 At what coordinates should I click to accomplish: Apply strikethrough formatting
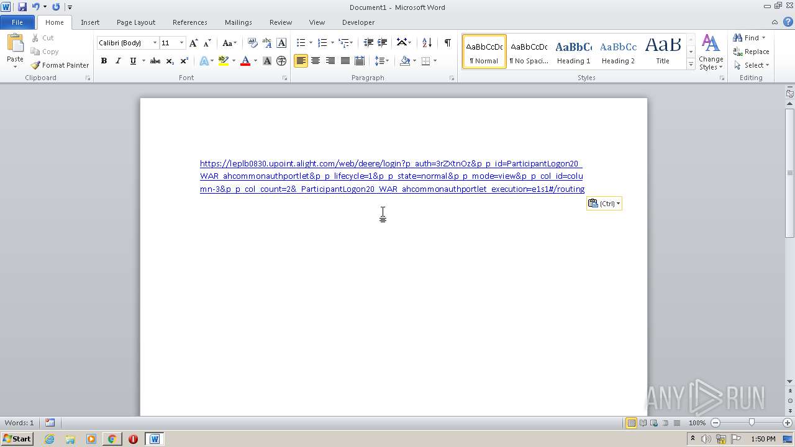(x=155, y=61)
